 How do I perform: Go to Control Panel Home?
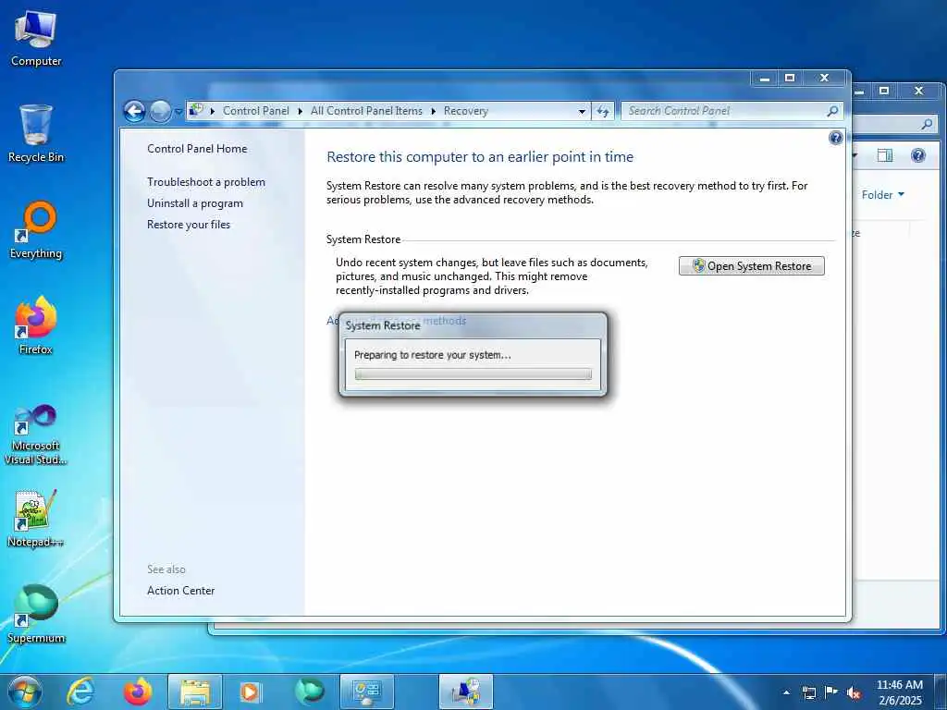click(x=197, y=149)
